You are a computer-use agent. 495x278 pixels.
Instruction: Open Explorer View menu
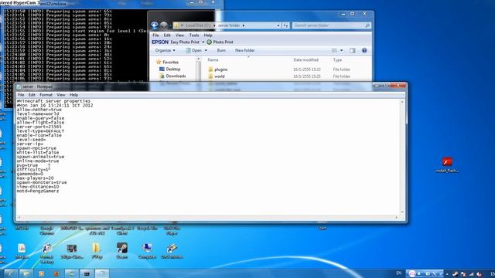pyautogui.click(x=179, y=36)
